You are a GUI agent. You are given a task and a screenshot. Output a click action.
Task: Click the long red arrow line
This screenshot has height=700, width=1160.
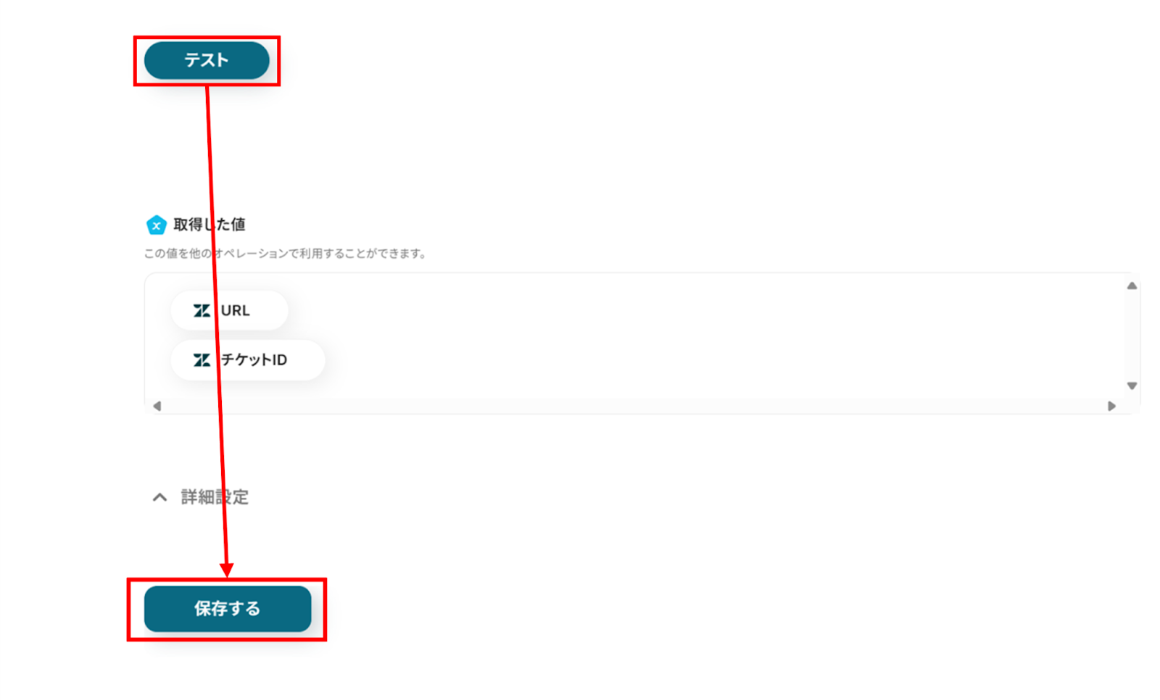click(217, 326)
